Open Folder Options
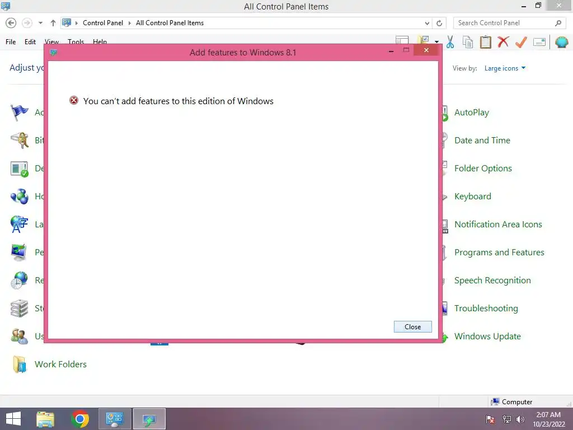Viewport: 573px width, 430px height. tap(483, 168)
